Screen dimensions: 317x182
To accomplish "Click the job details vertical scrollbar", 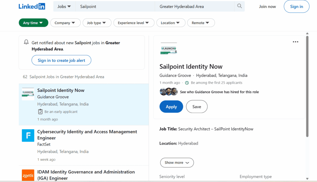I will pyautogui.click(x=307, y=86).
